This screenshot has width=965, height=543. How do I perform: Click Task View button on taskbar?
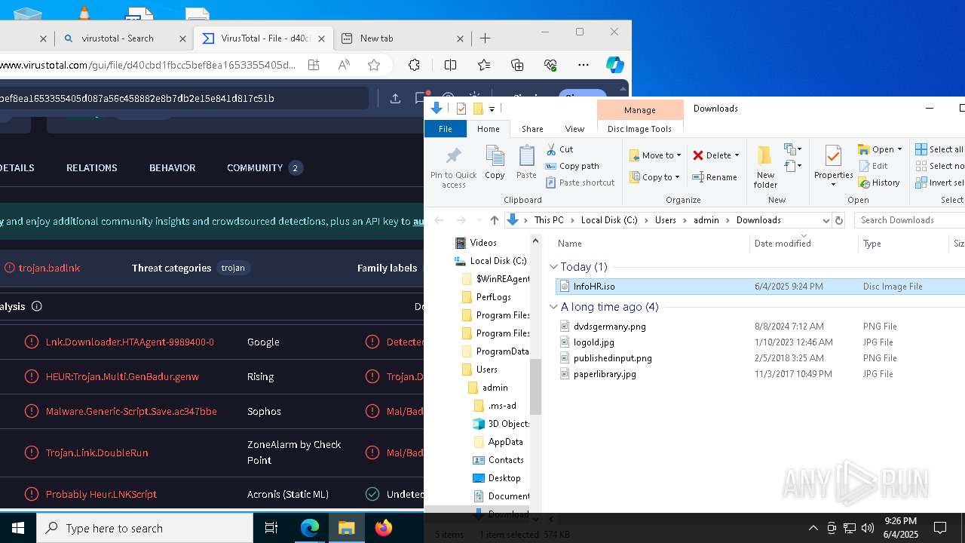pyautogui.click(x=272, y=528)
